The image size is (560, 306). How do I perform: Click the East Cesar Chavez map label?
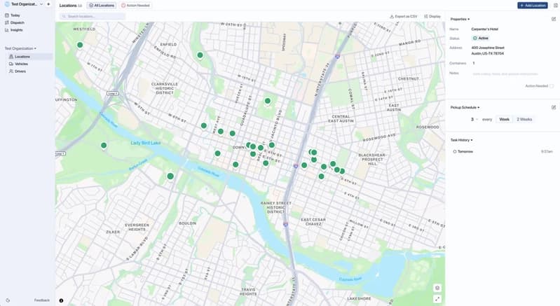[x=313, y=222]
